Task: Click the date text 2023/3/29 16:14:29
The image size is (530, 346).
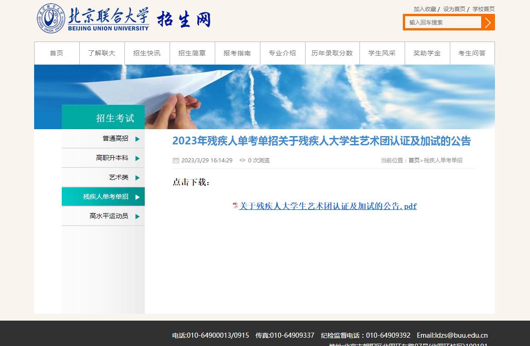Action: 207,161
